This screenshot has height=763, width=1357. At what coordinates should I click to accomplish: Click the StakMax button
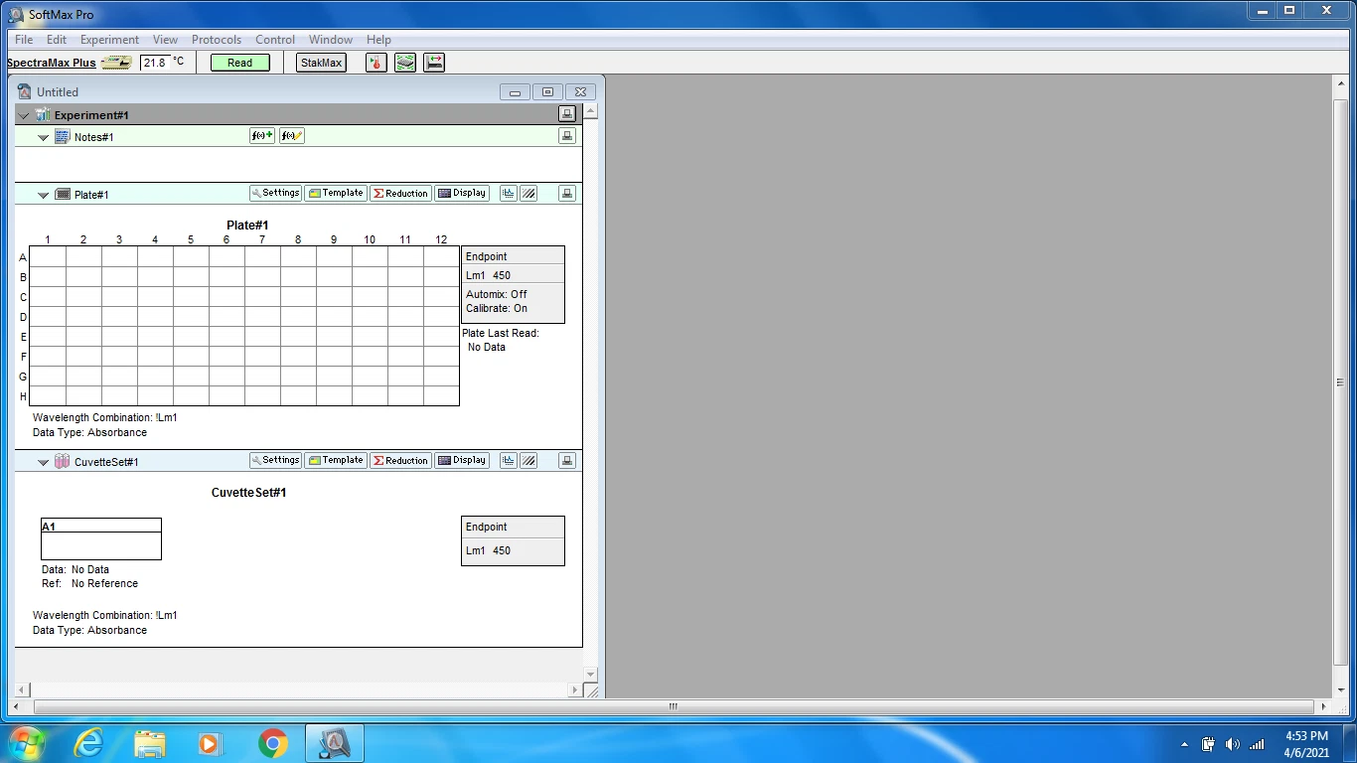[321, 63]
